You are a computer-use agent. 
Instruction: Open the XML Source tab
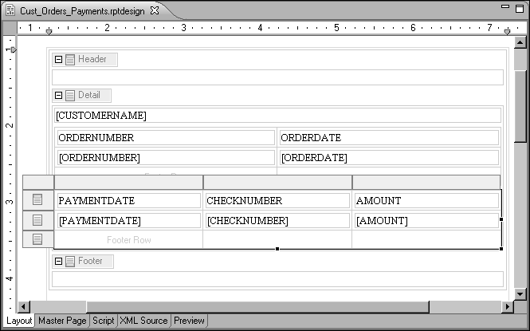(143, 321)
